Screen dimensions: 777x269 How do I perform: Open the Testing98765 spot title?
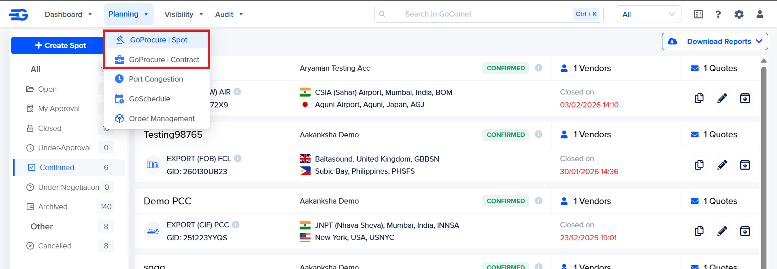(x=173, y=134)
